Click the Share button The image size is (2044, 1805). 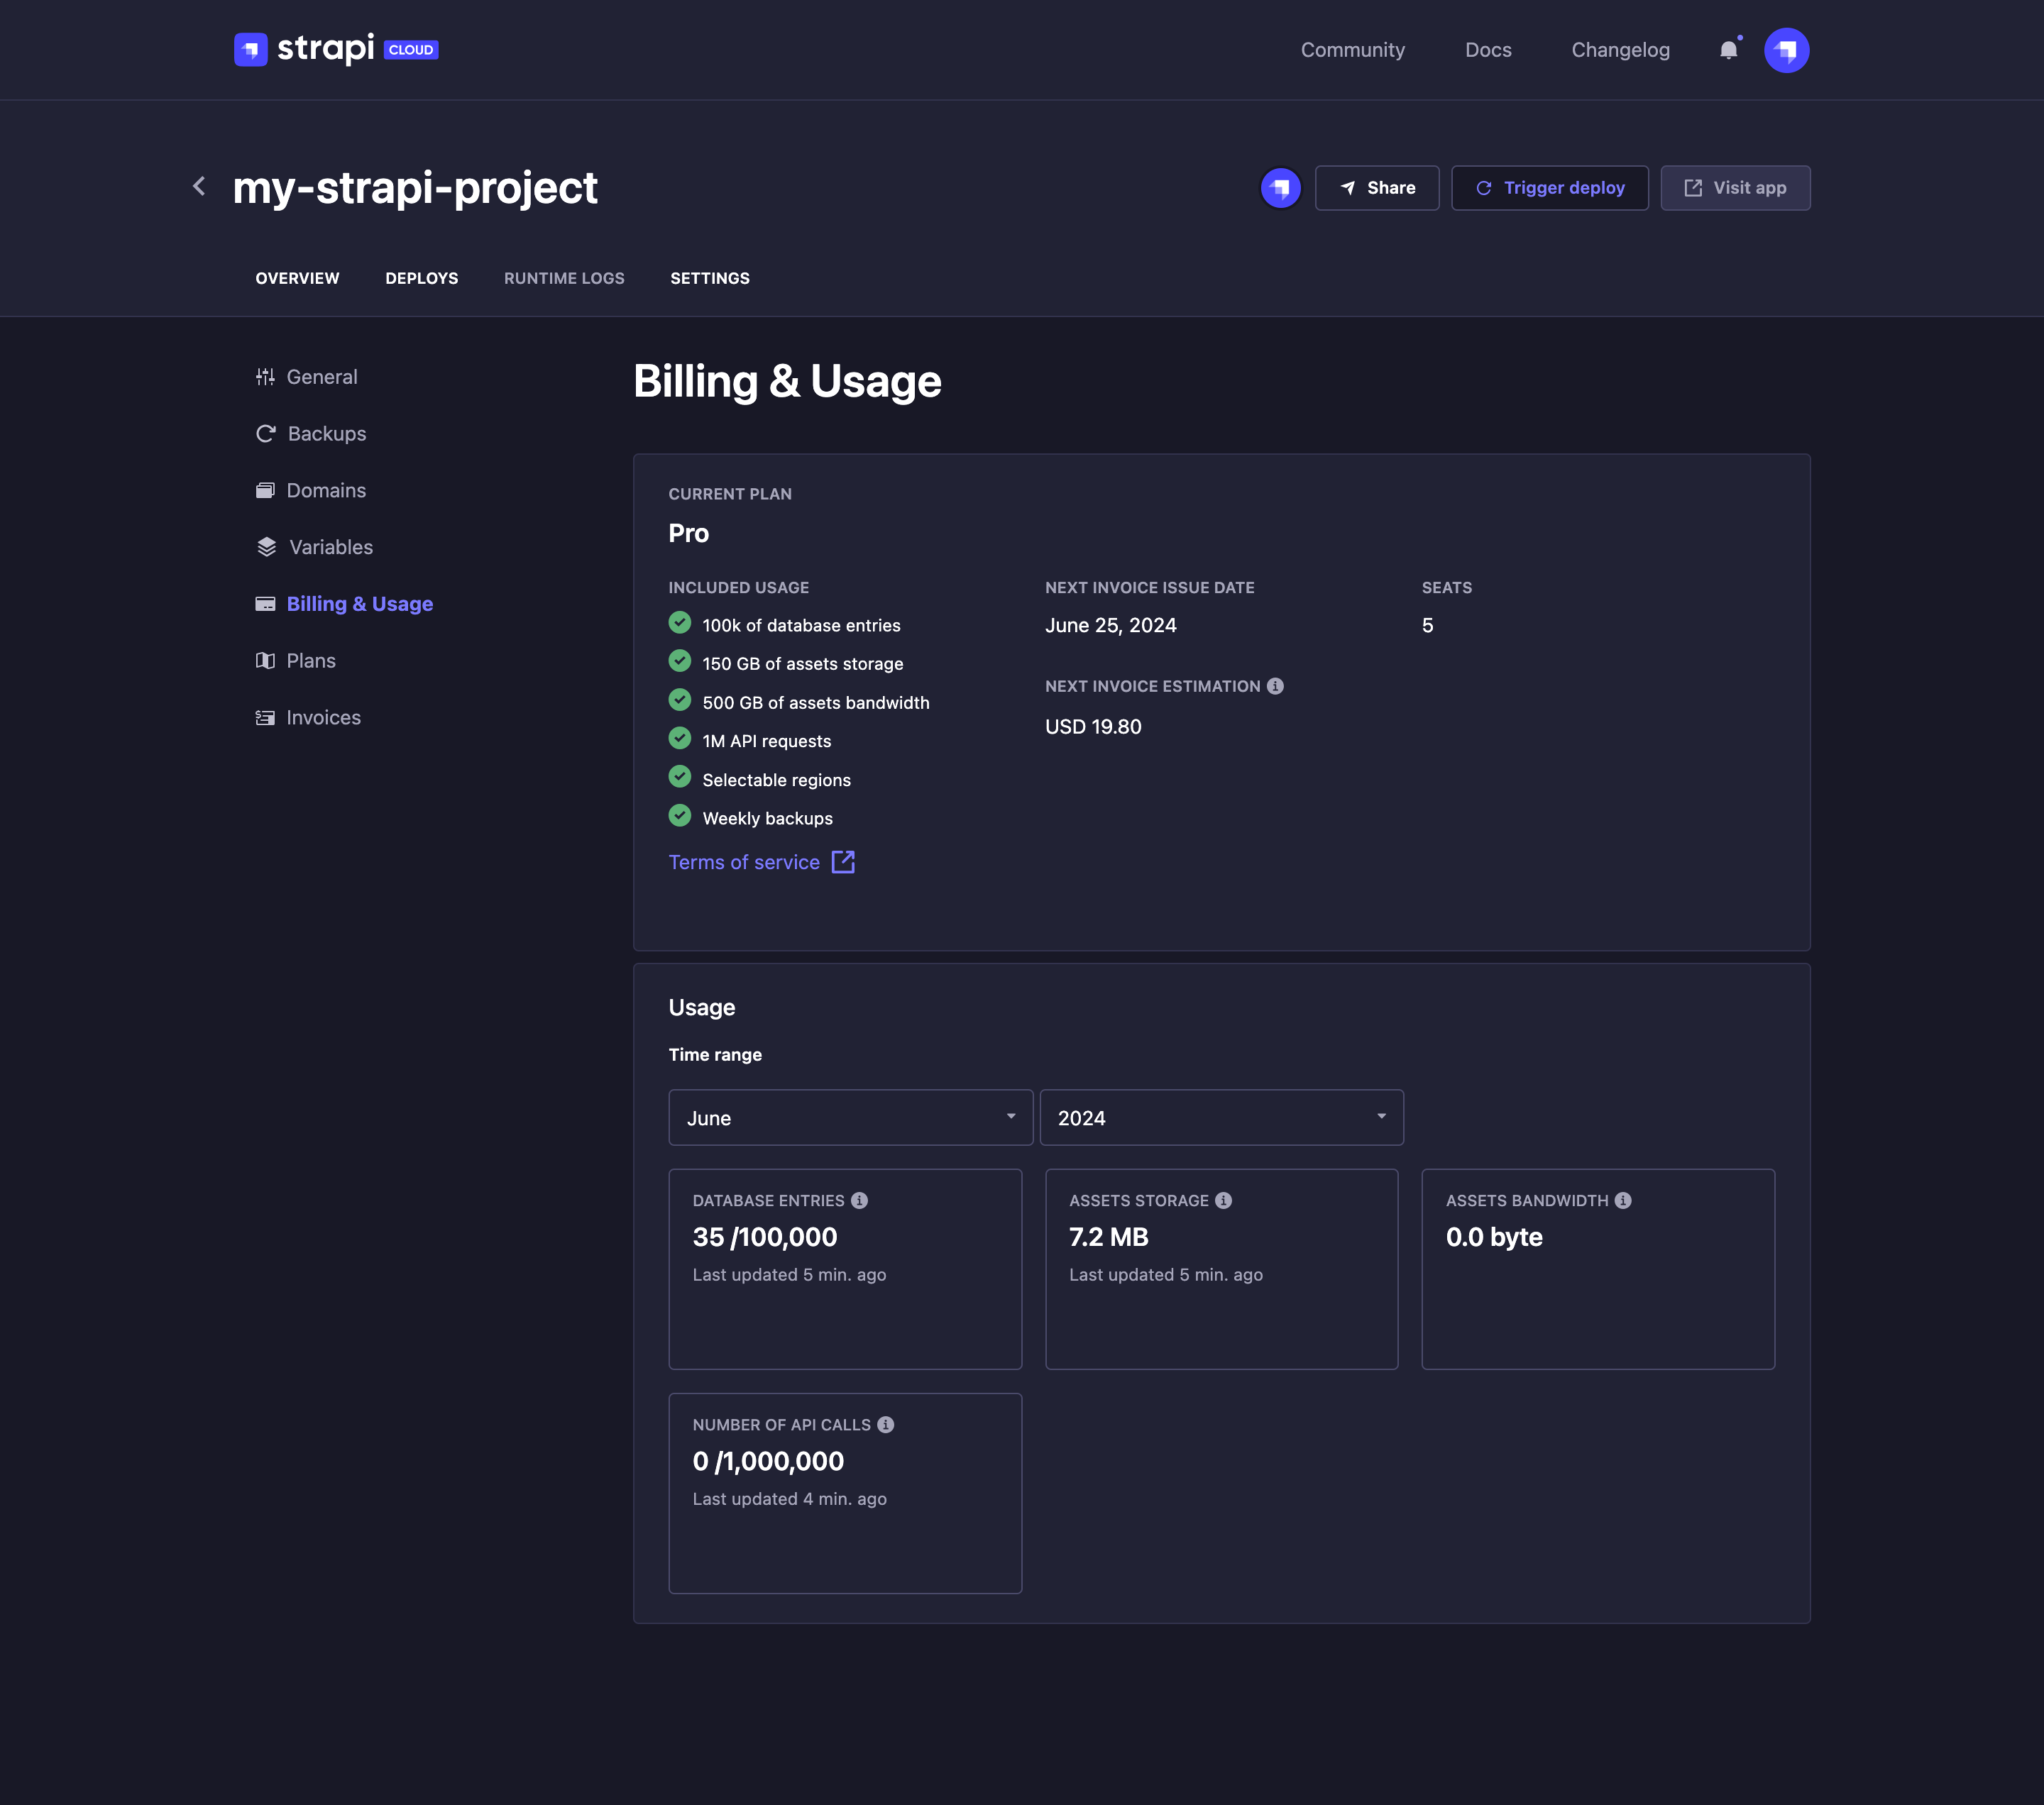pyautogui.click(x=1377, y=187)
